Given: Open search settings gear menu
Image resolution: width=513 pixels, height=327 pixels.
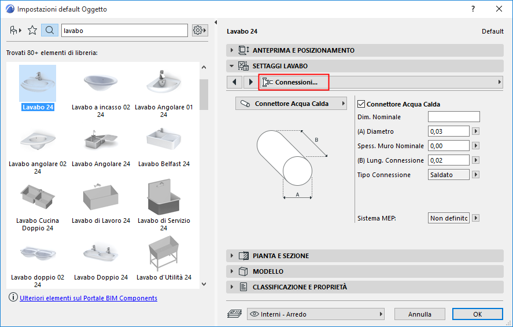Looking at the screenshot, I should tap(200, 31).
